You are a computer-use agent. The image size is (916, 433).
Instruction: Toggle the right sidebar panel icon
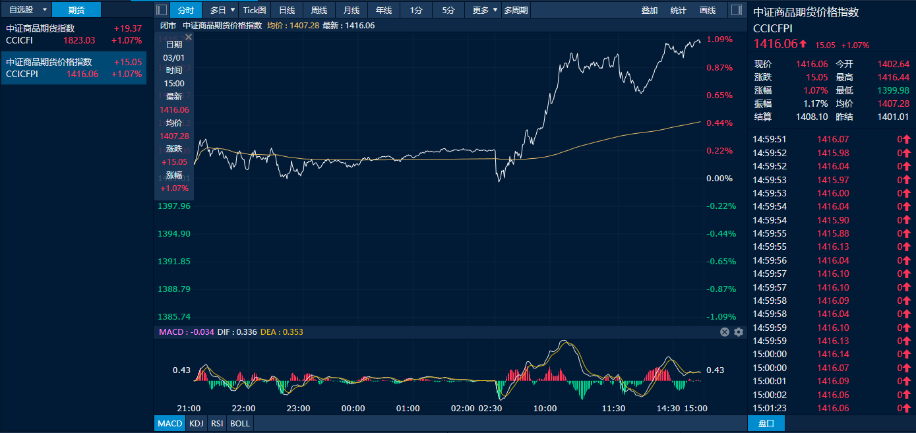click(x=736, y=10)
